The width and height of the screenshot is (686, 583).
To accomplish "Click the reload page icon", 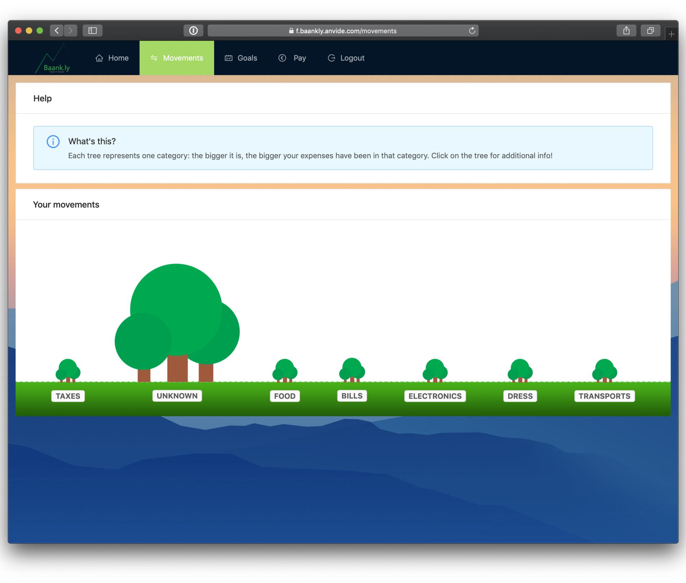I will tap(472, 31).
